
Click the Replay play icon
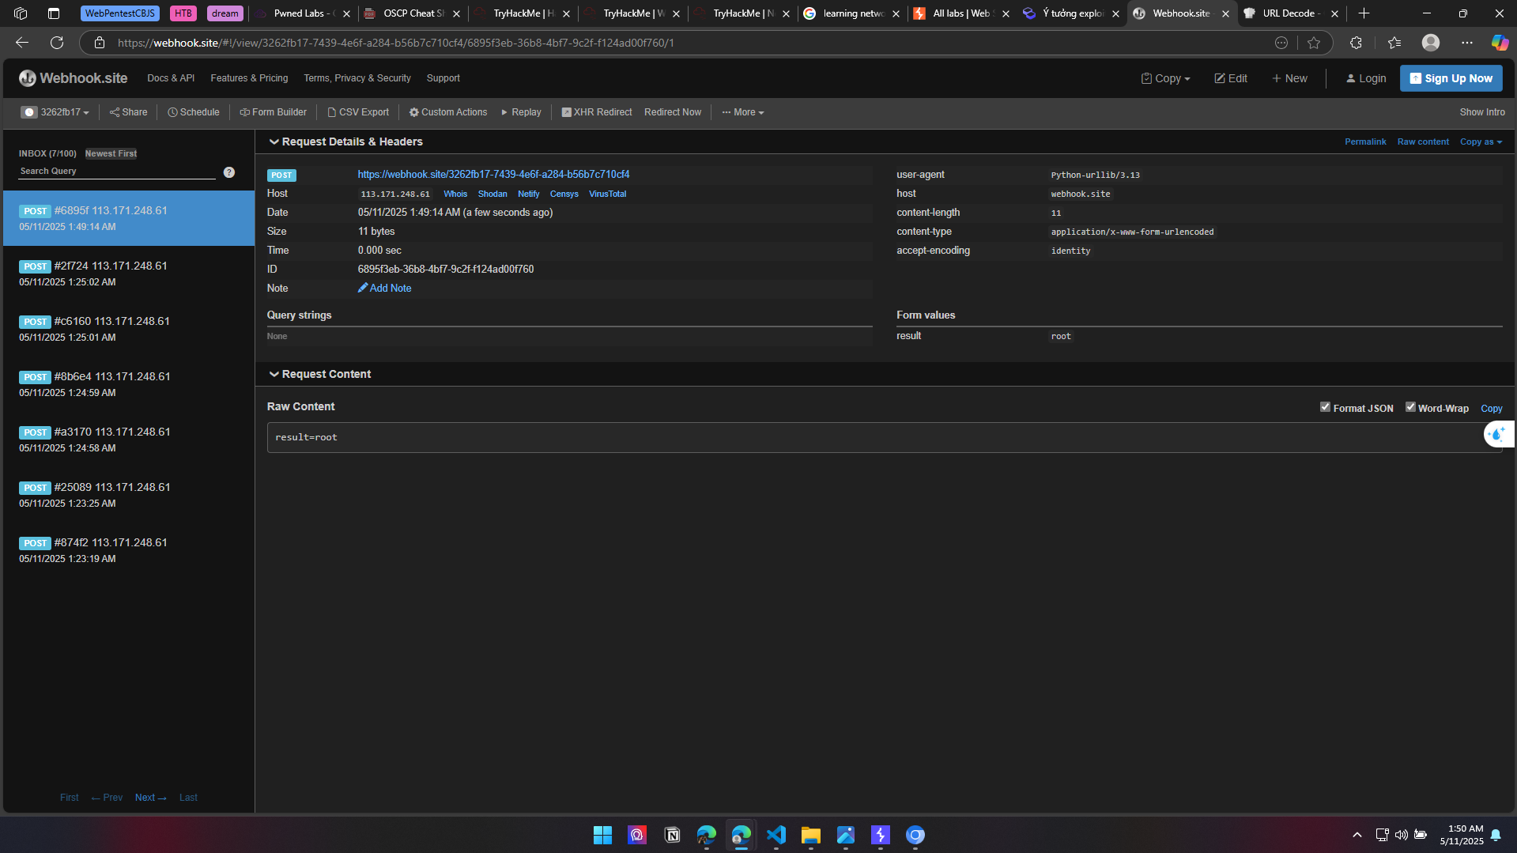coord(504,112)
